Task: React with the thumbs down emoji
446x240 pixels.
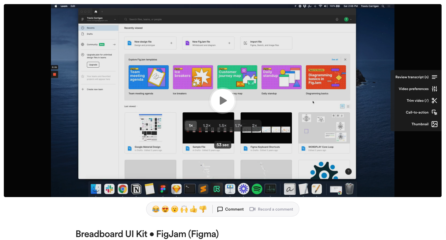Action: (x=203, y=209)
